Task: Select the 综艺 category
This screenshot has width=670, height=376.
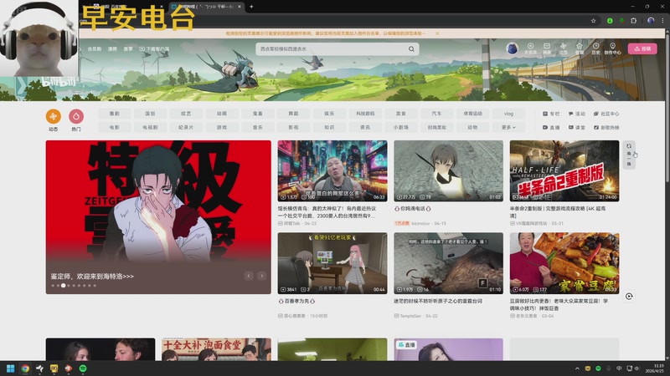Action: [x=186, y=114]
